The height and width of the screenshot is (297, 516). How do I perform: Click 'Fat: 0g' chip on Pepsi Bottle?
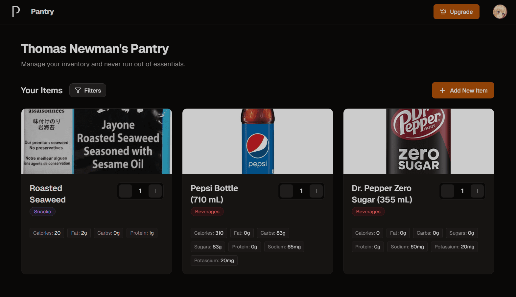[242, 233]
